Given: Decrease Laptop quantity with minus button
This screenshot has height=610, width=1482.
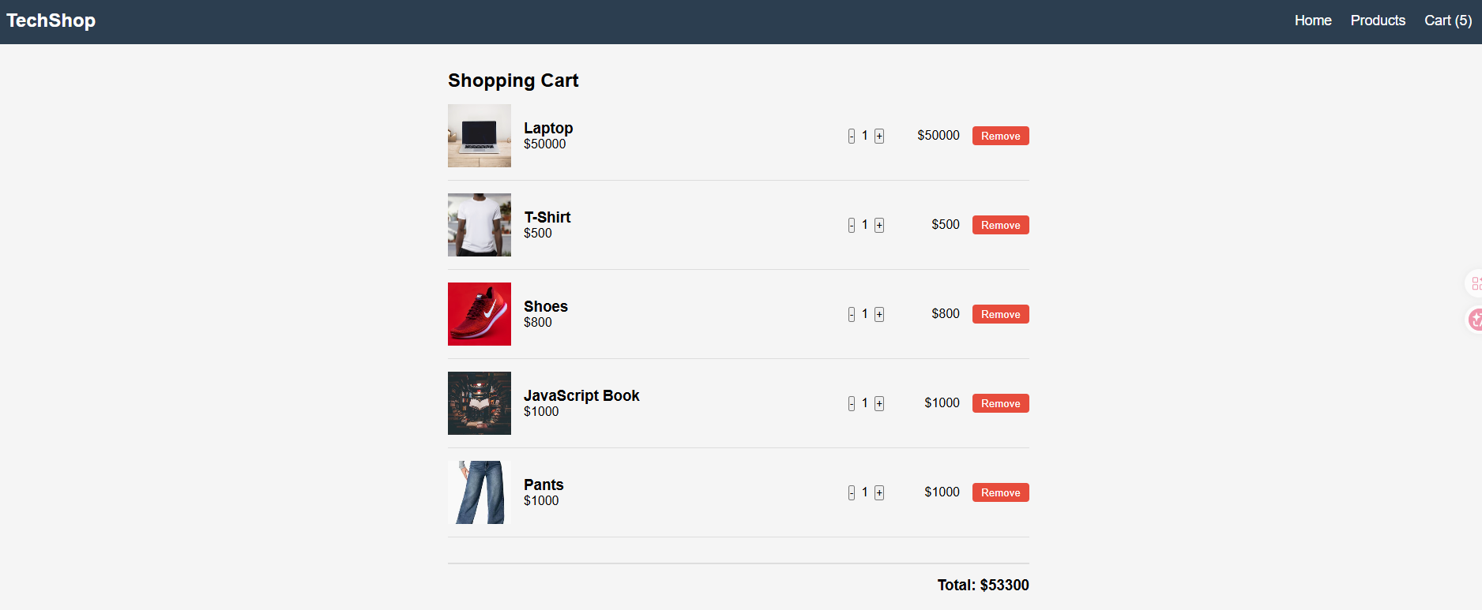Looking at the screenshot, I should tap(852, 136).
